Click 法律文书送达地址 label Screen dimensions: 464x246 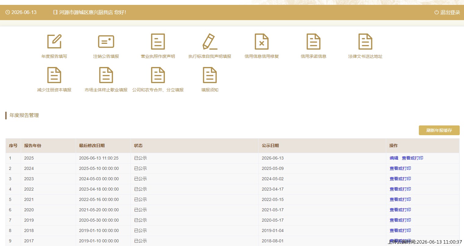tap(365, 56)
